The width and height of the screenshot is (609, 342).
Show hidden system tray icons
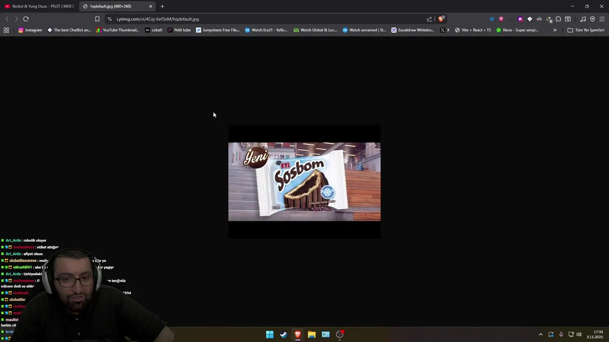click(540, 334)
